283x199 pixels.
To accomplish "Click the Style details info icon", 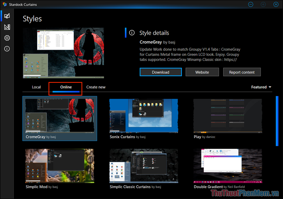I will (x=132, y=33).
